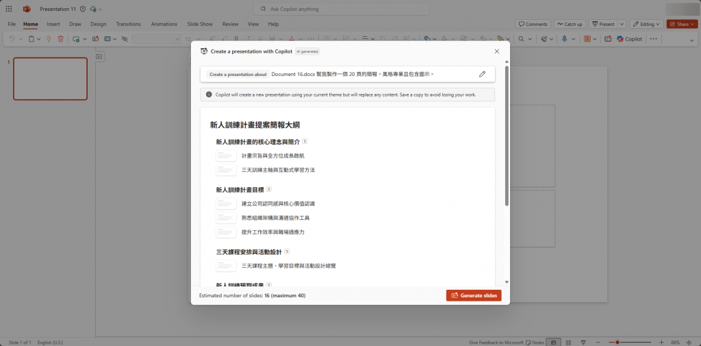Image resolution: width=701 pixels, height=346 pixels.
Task: Click the Comments button
Action: tap(533, 24)
